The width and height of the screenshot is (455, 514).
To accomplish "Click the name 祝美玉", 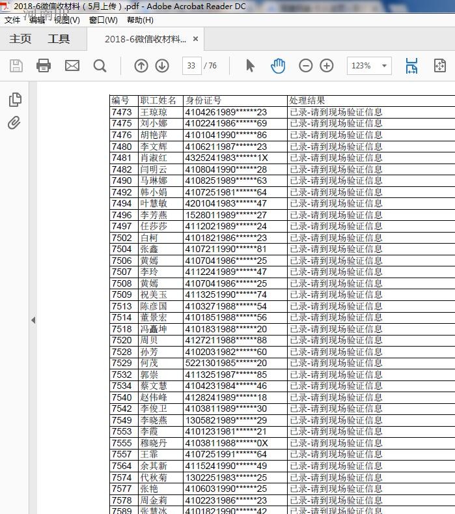I will pyautogui.click(x=154, y=294).
